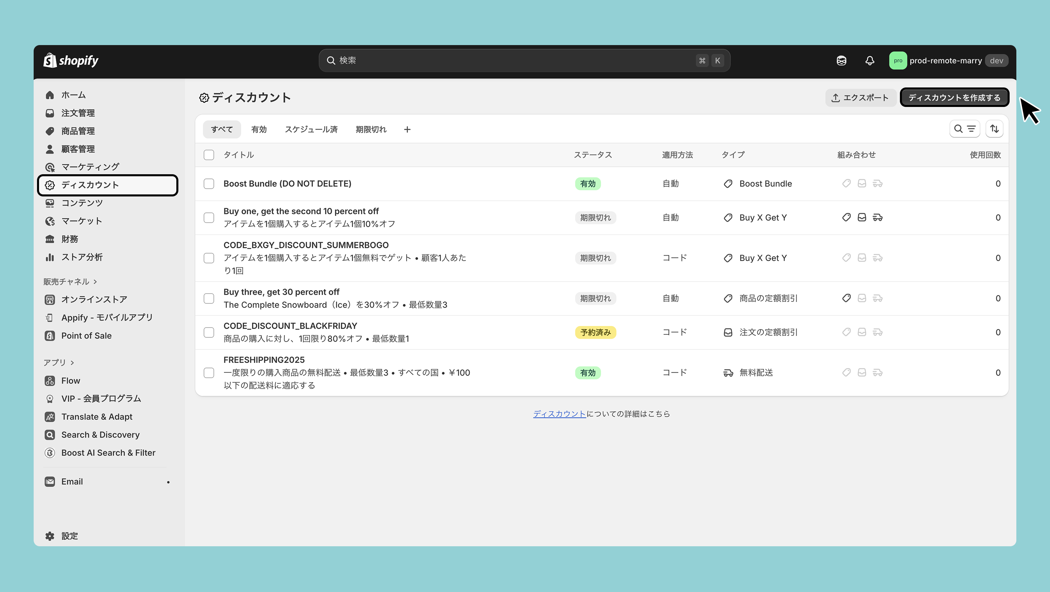Click the Point of Sale bag icon
This screenshot has height=592, width=1050.
50,336
